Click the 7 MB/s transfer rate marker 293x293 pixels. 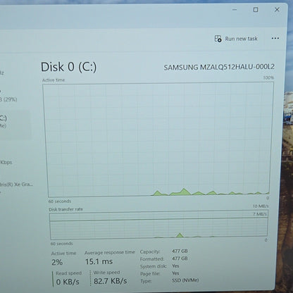[x=260, y=214]
